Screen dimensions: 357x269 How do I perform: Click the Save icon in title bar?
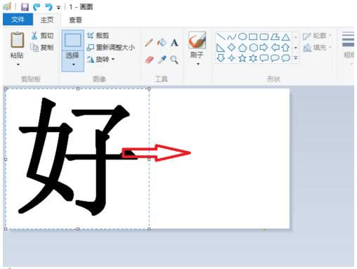coord(25,7)
